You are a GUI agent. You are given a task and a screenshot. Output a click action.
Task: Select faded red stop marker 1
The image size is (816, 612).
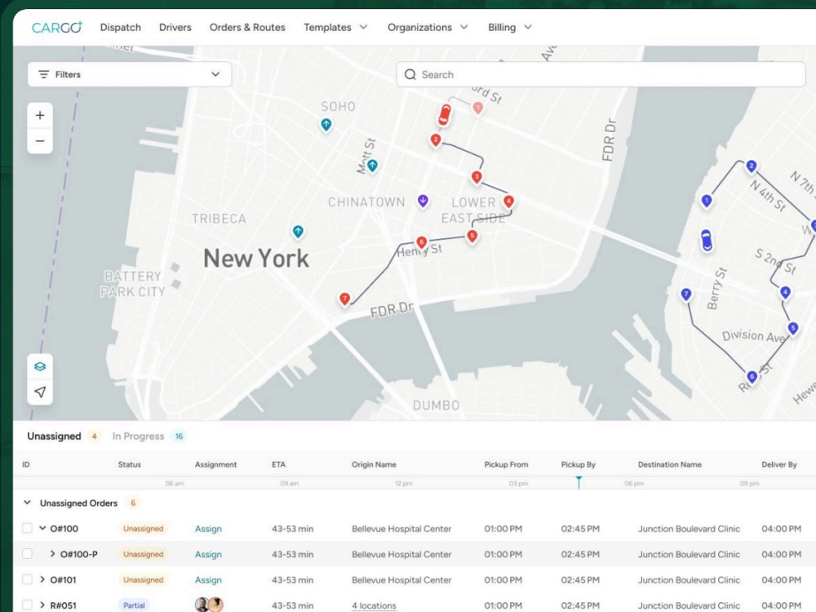click(x=477, y=108)
